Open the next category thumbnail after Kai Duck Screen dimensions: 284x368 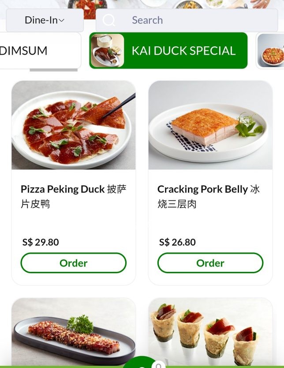point(270,51)
